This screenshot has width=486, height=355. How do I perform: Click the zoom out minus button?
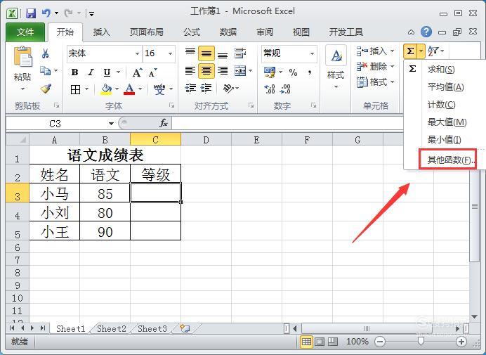(x=380, y=342)
